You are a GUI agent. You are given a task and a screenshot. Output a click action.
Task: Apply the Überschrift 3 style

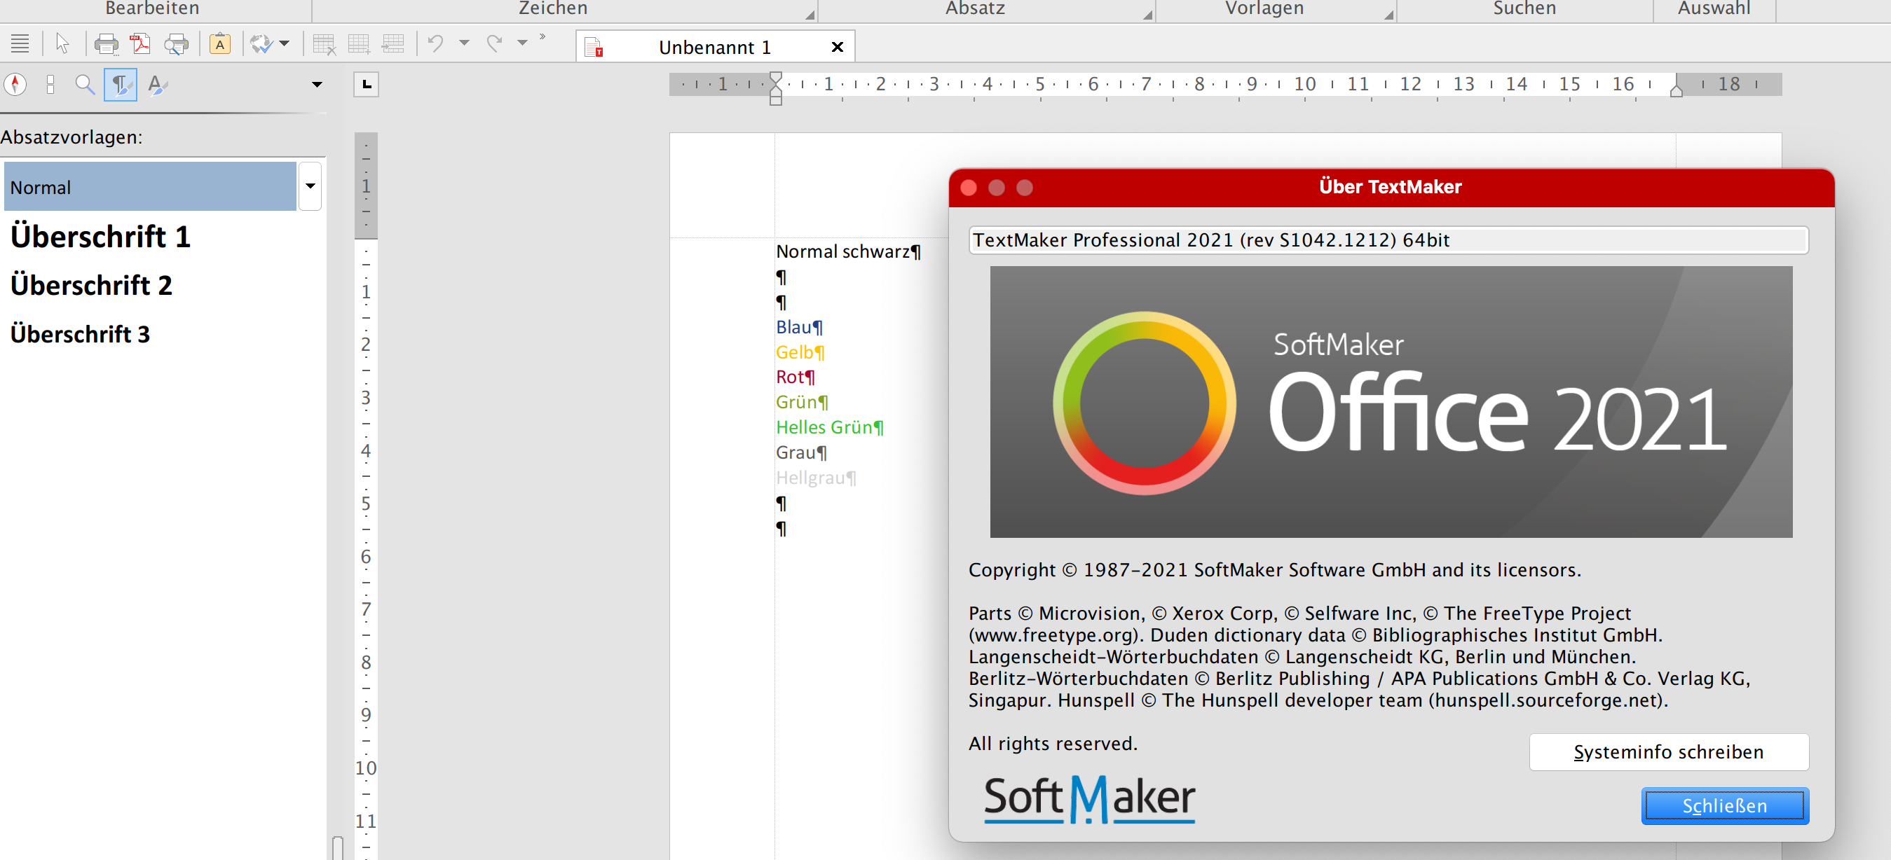(x=80, y=334)
